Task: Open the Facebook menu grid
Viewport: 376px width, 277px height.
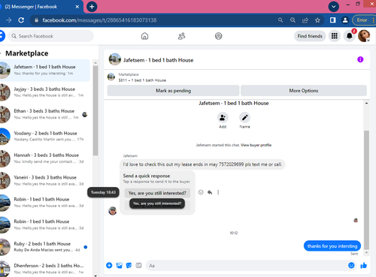Action: 335,36
